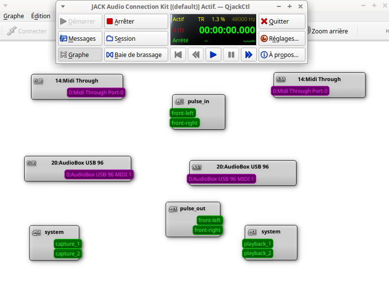Click ALSA icon on right AudioBox node
This screenshot has height=283, width=389.
tap(197, 167)
